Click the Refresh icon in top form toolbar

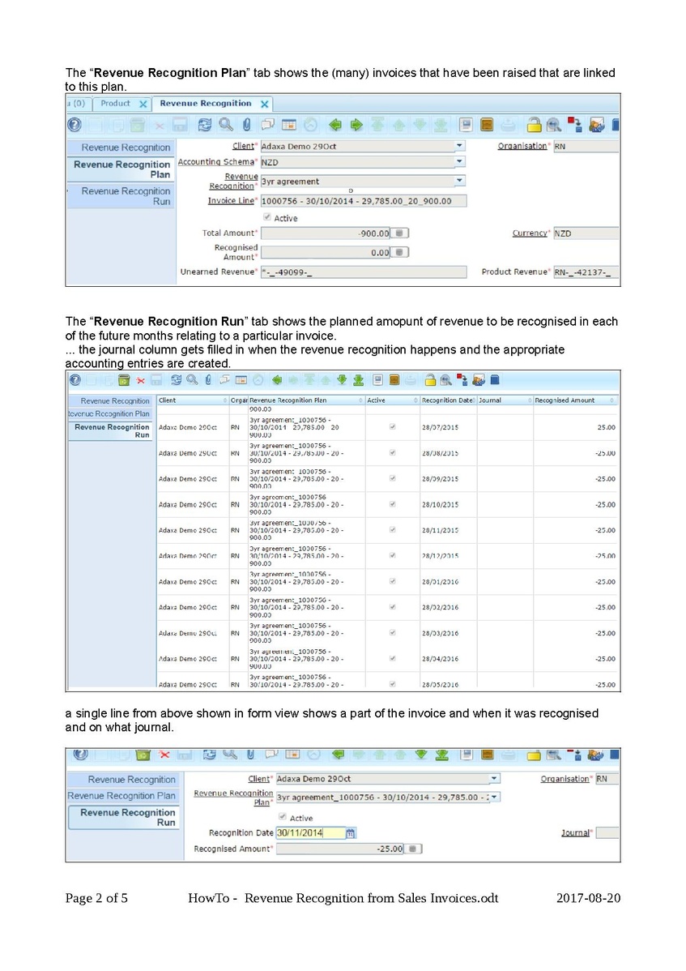click(205, 125)
